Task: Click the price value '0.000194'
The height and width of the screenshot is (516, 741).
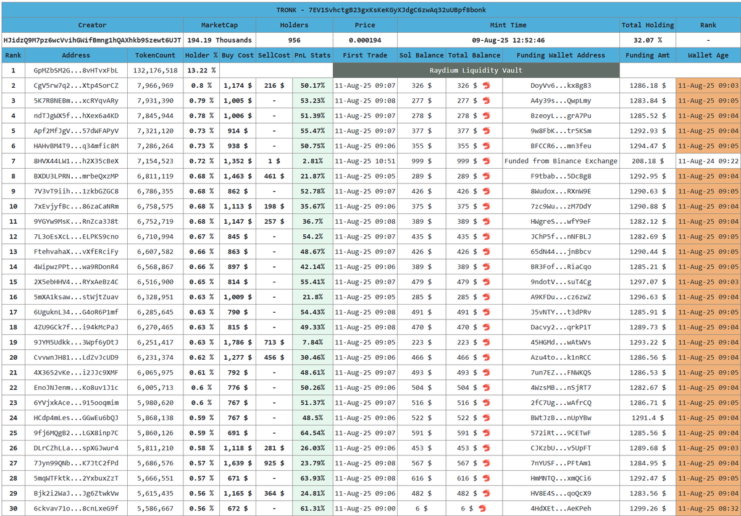Action: coord(365,40)
